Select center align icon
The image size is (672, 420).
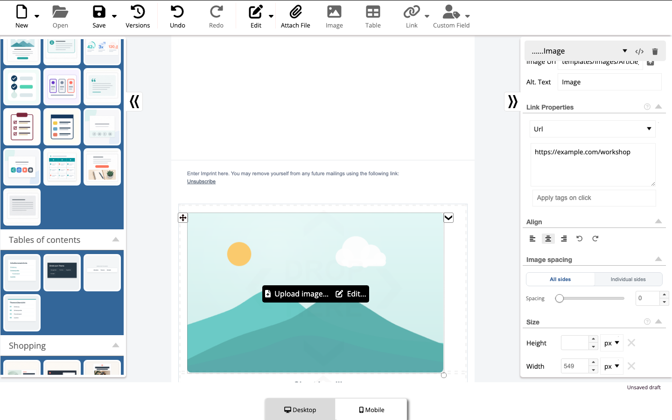tap(548, 239)
